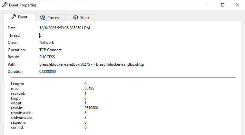This screenshot has height=135, width=245.
Task: Close the Event Properties dialog
Action: click(237, 5)
